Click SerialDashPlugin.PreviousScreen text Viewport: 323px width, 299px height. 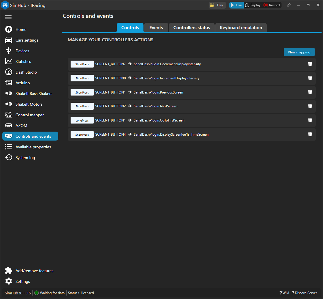point(158,92)
